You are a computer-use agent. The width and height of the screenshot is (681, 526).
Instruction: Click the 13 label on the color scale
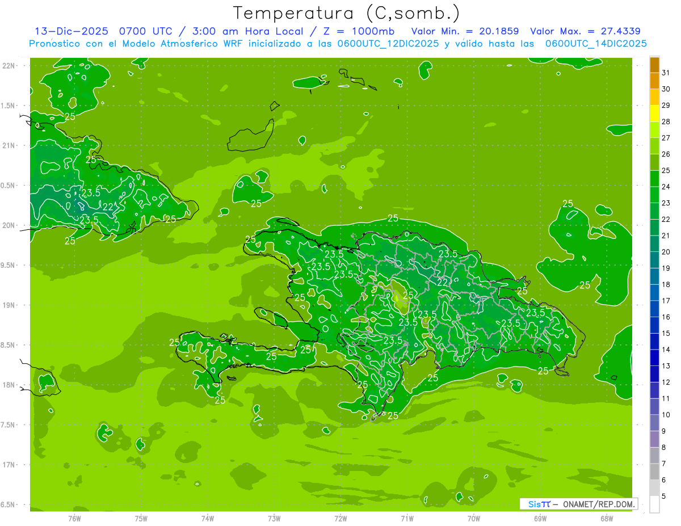[666, 366]
